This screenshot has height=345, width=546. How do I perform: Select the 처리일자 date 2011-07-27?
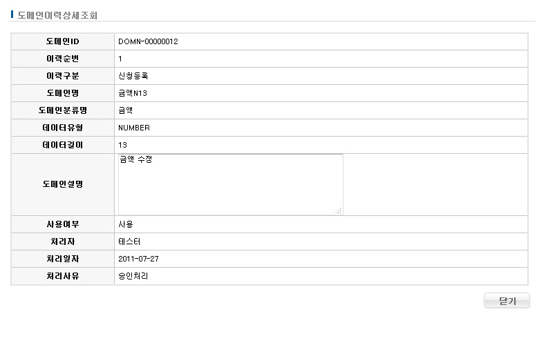[x=139, y=259]
